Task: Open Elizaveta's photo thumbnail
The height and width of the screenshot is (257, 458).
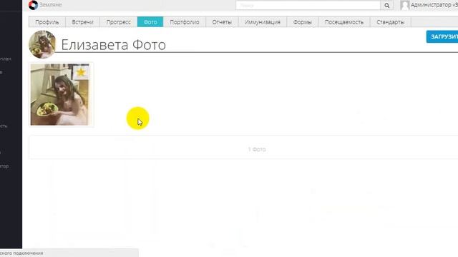Action: pyautogui.click(x=60, y=95)
